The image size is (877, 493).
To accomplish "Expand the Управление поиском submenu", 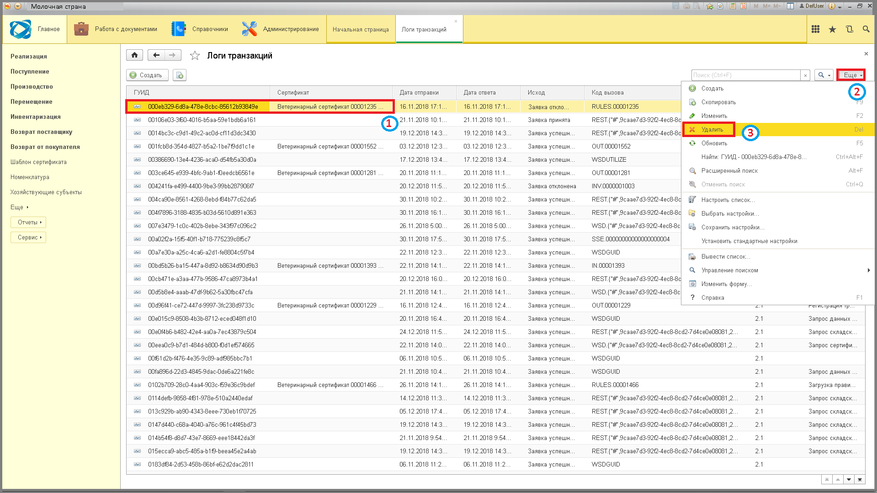I will coord(778,270).
